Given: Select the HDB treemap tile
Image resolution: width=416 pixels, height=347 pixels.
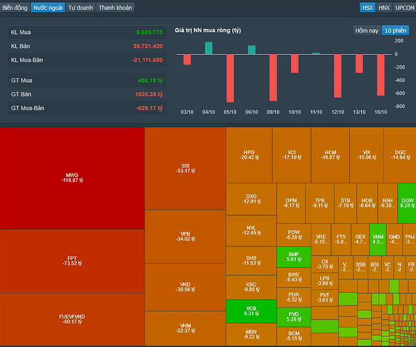Looking at the screenshot, I should 367,203.
